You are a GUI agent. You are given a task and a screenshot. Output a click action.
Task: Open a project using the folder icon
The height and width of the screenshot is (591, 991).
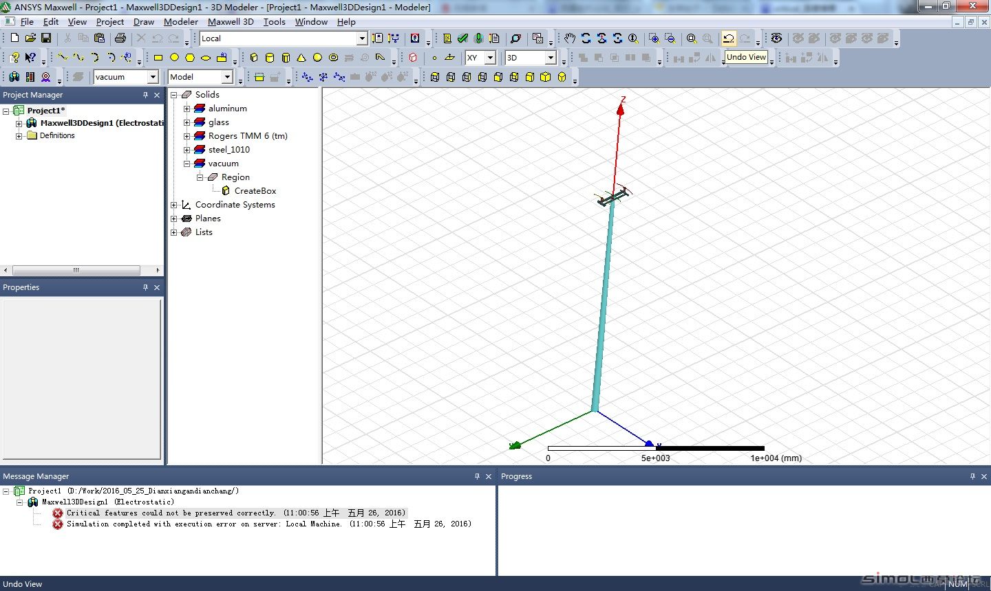coord(30,38)
